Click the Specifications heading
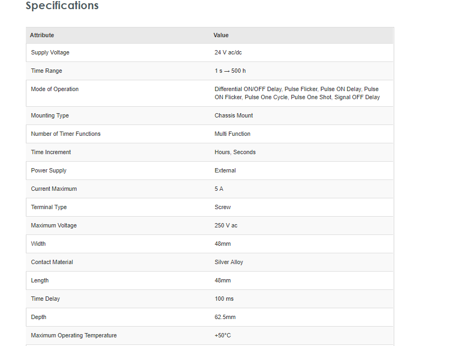The height and width of the screenshot is (346, 468). 62,6
